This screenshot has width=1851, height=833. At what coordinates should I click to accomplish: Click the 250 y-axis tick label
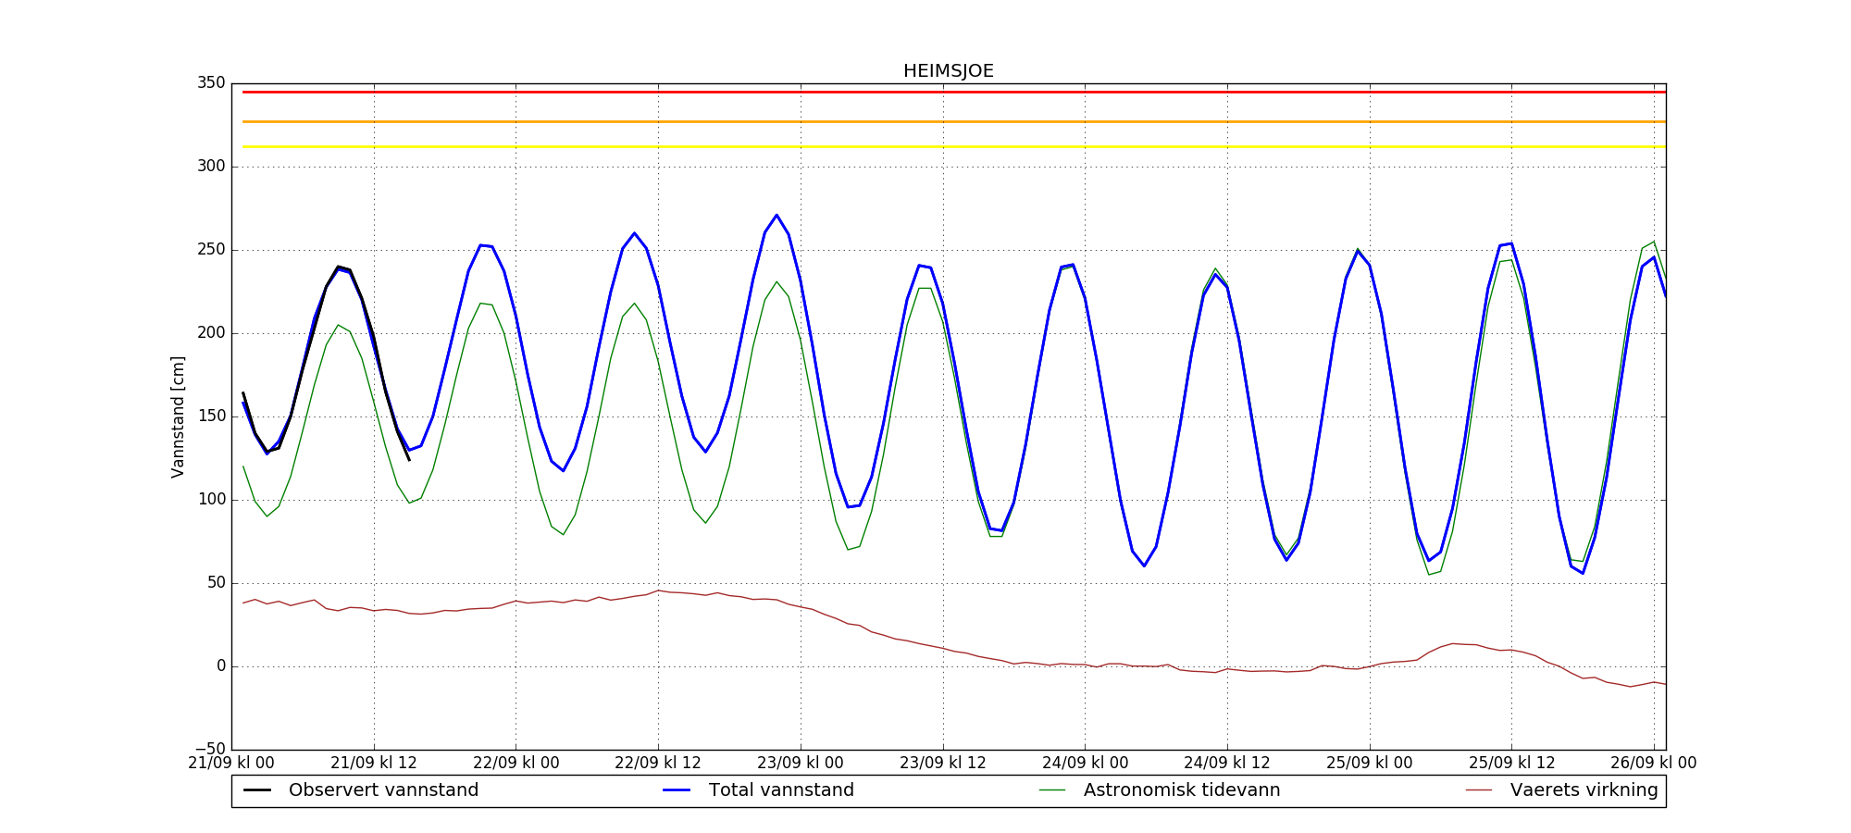click(x=211, y=250)
